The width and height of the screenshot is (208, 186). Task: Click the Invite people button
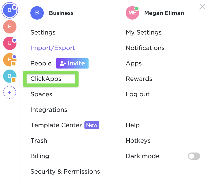72,63
